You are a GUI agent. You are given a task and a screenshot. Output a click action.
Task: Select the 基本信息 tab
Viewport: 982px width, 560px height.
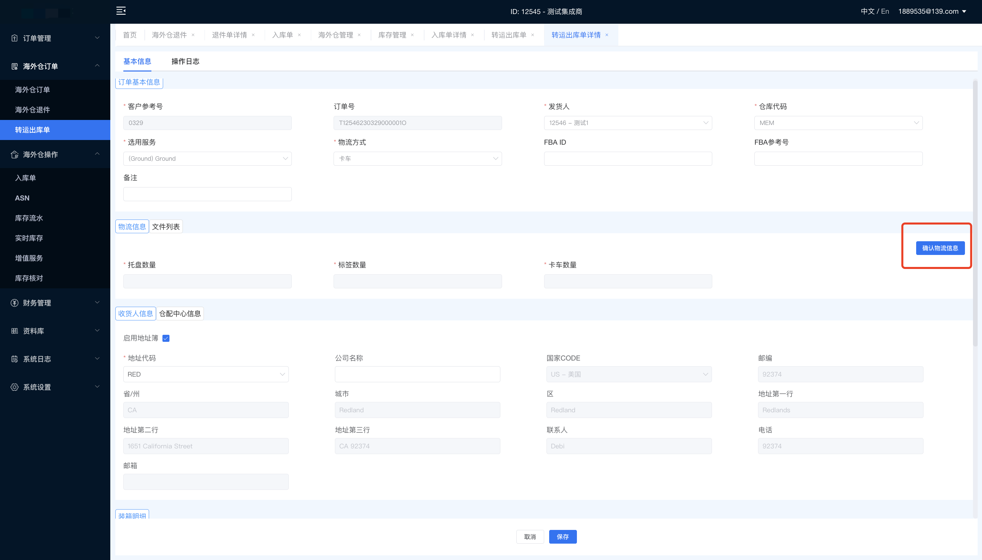(x=137, y=61)
